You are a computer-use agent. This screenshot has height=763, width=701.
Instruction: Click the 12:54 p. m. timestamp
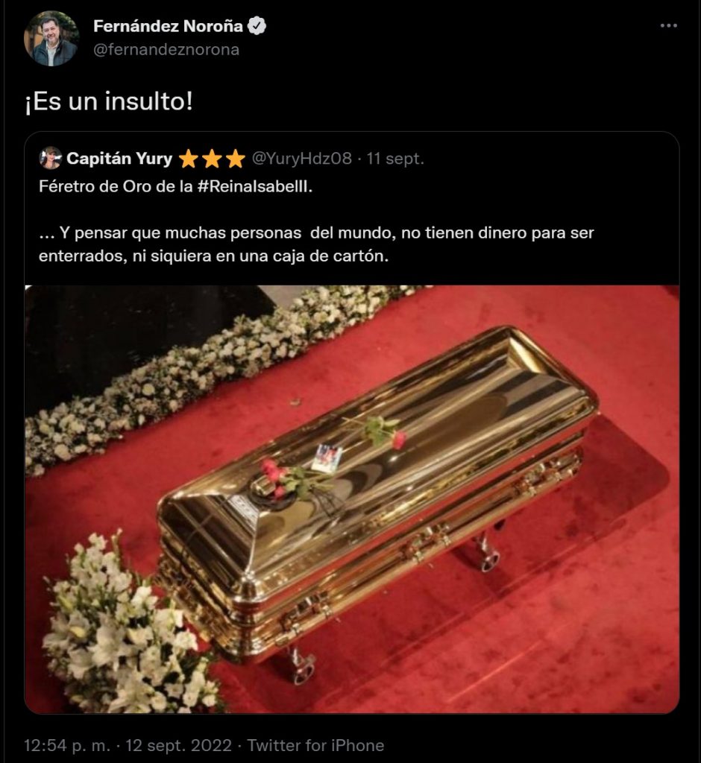[67, 745]
